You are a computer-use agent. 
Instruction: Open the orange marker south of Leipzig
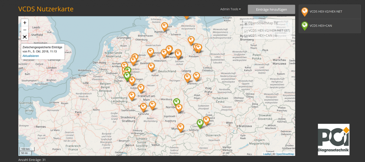pyautogui.click(x=187, y=78)
